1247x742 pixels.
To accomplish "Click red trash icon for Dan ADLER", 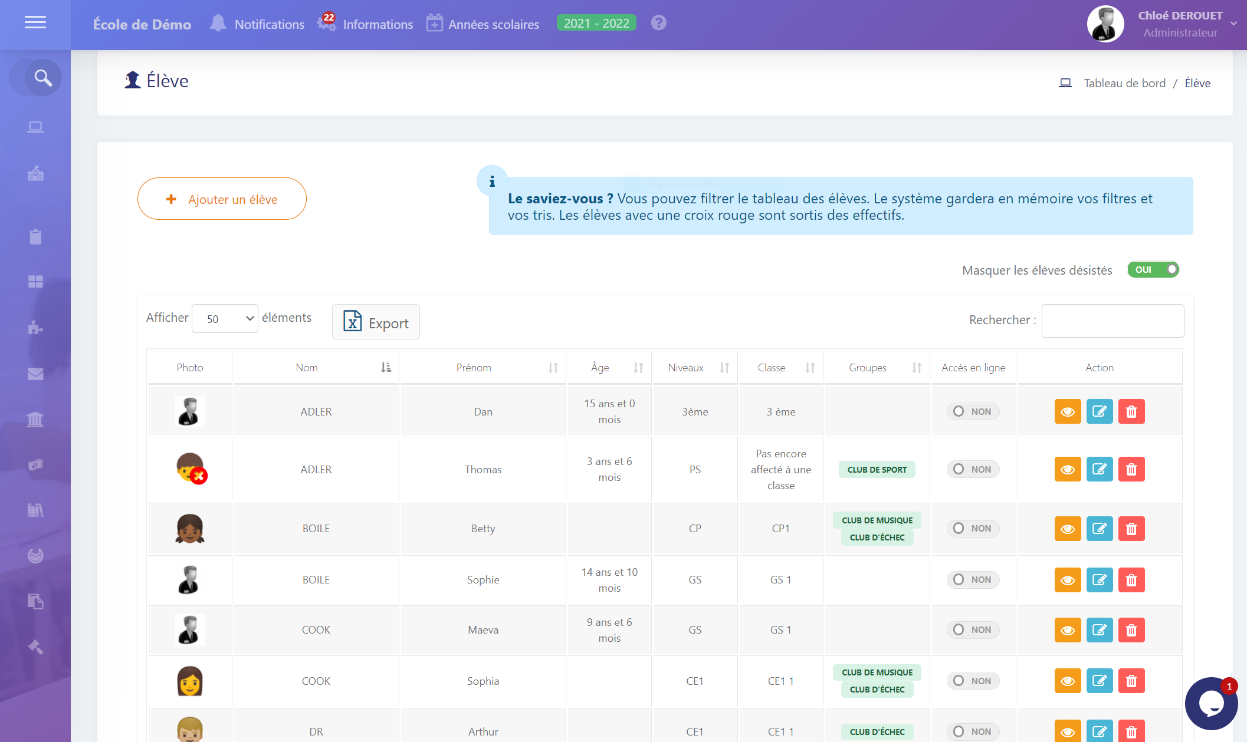I will (1131, 411).
